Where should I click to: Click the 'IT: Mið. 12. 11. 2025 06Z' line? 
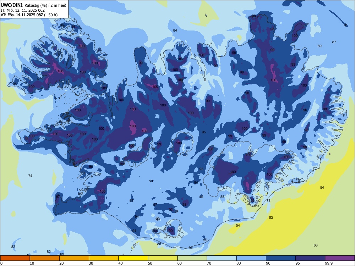[x=23, y=10]
